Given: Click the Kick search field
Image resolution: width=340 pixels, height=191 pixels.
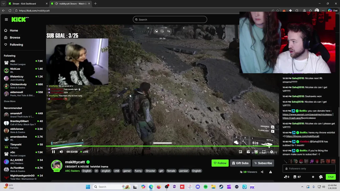Looking at the screenshot, I should click(170, 19).
